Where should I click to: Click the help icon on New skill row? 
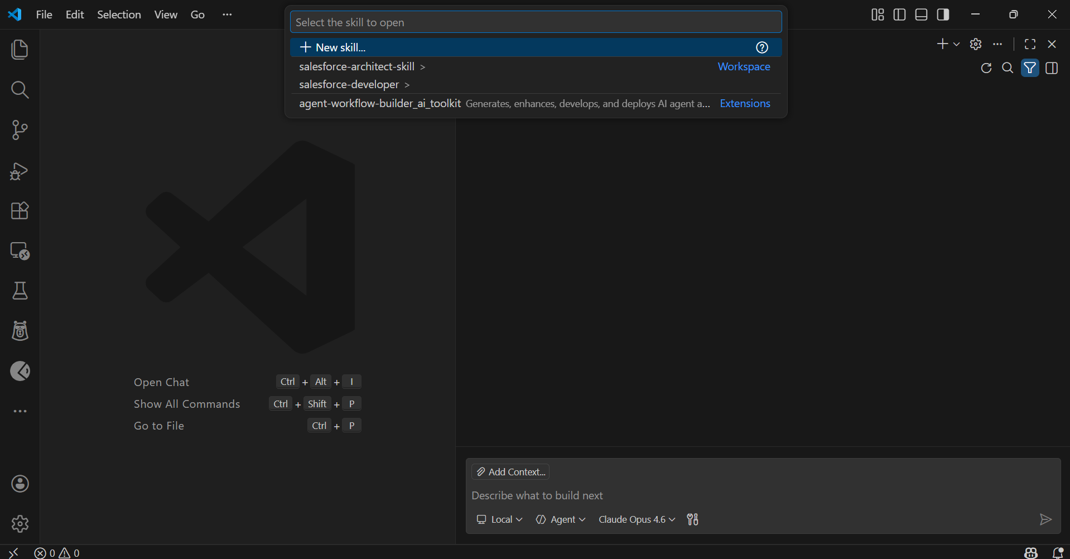[x=762, y=47]
